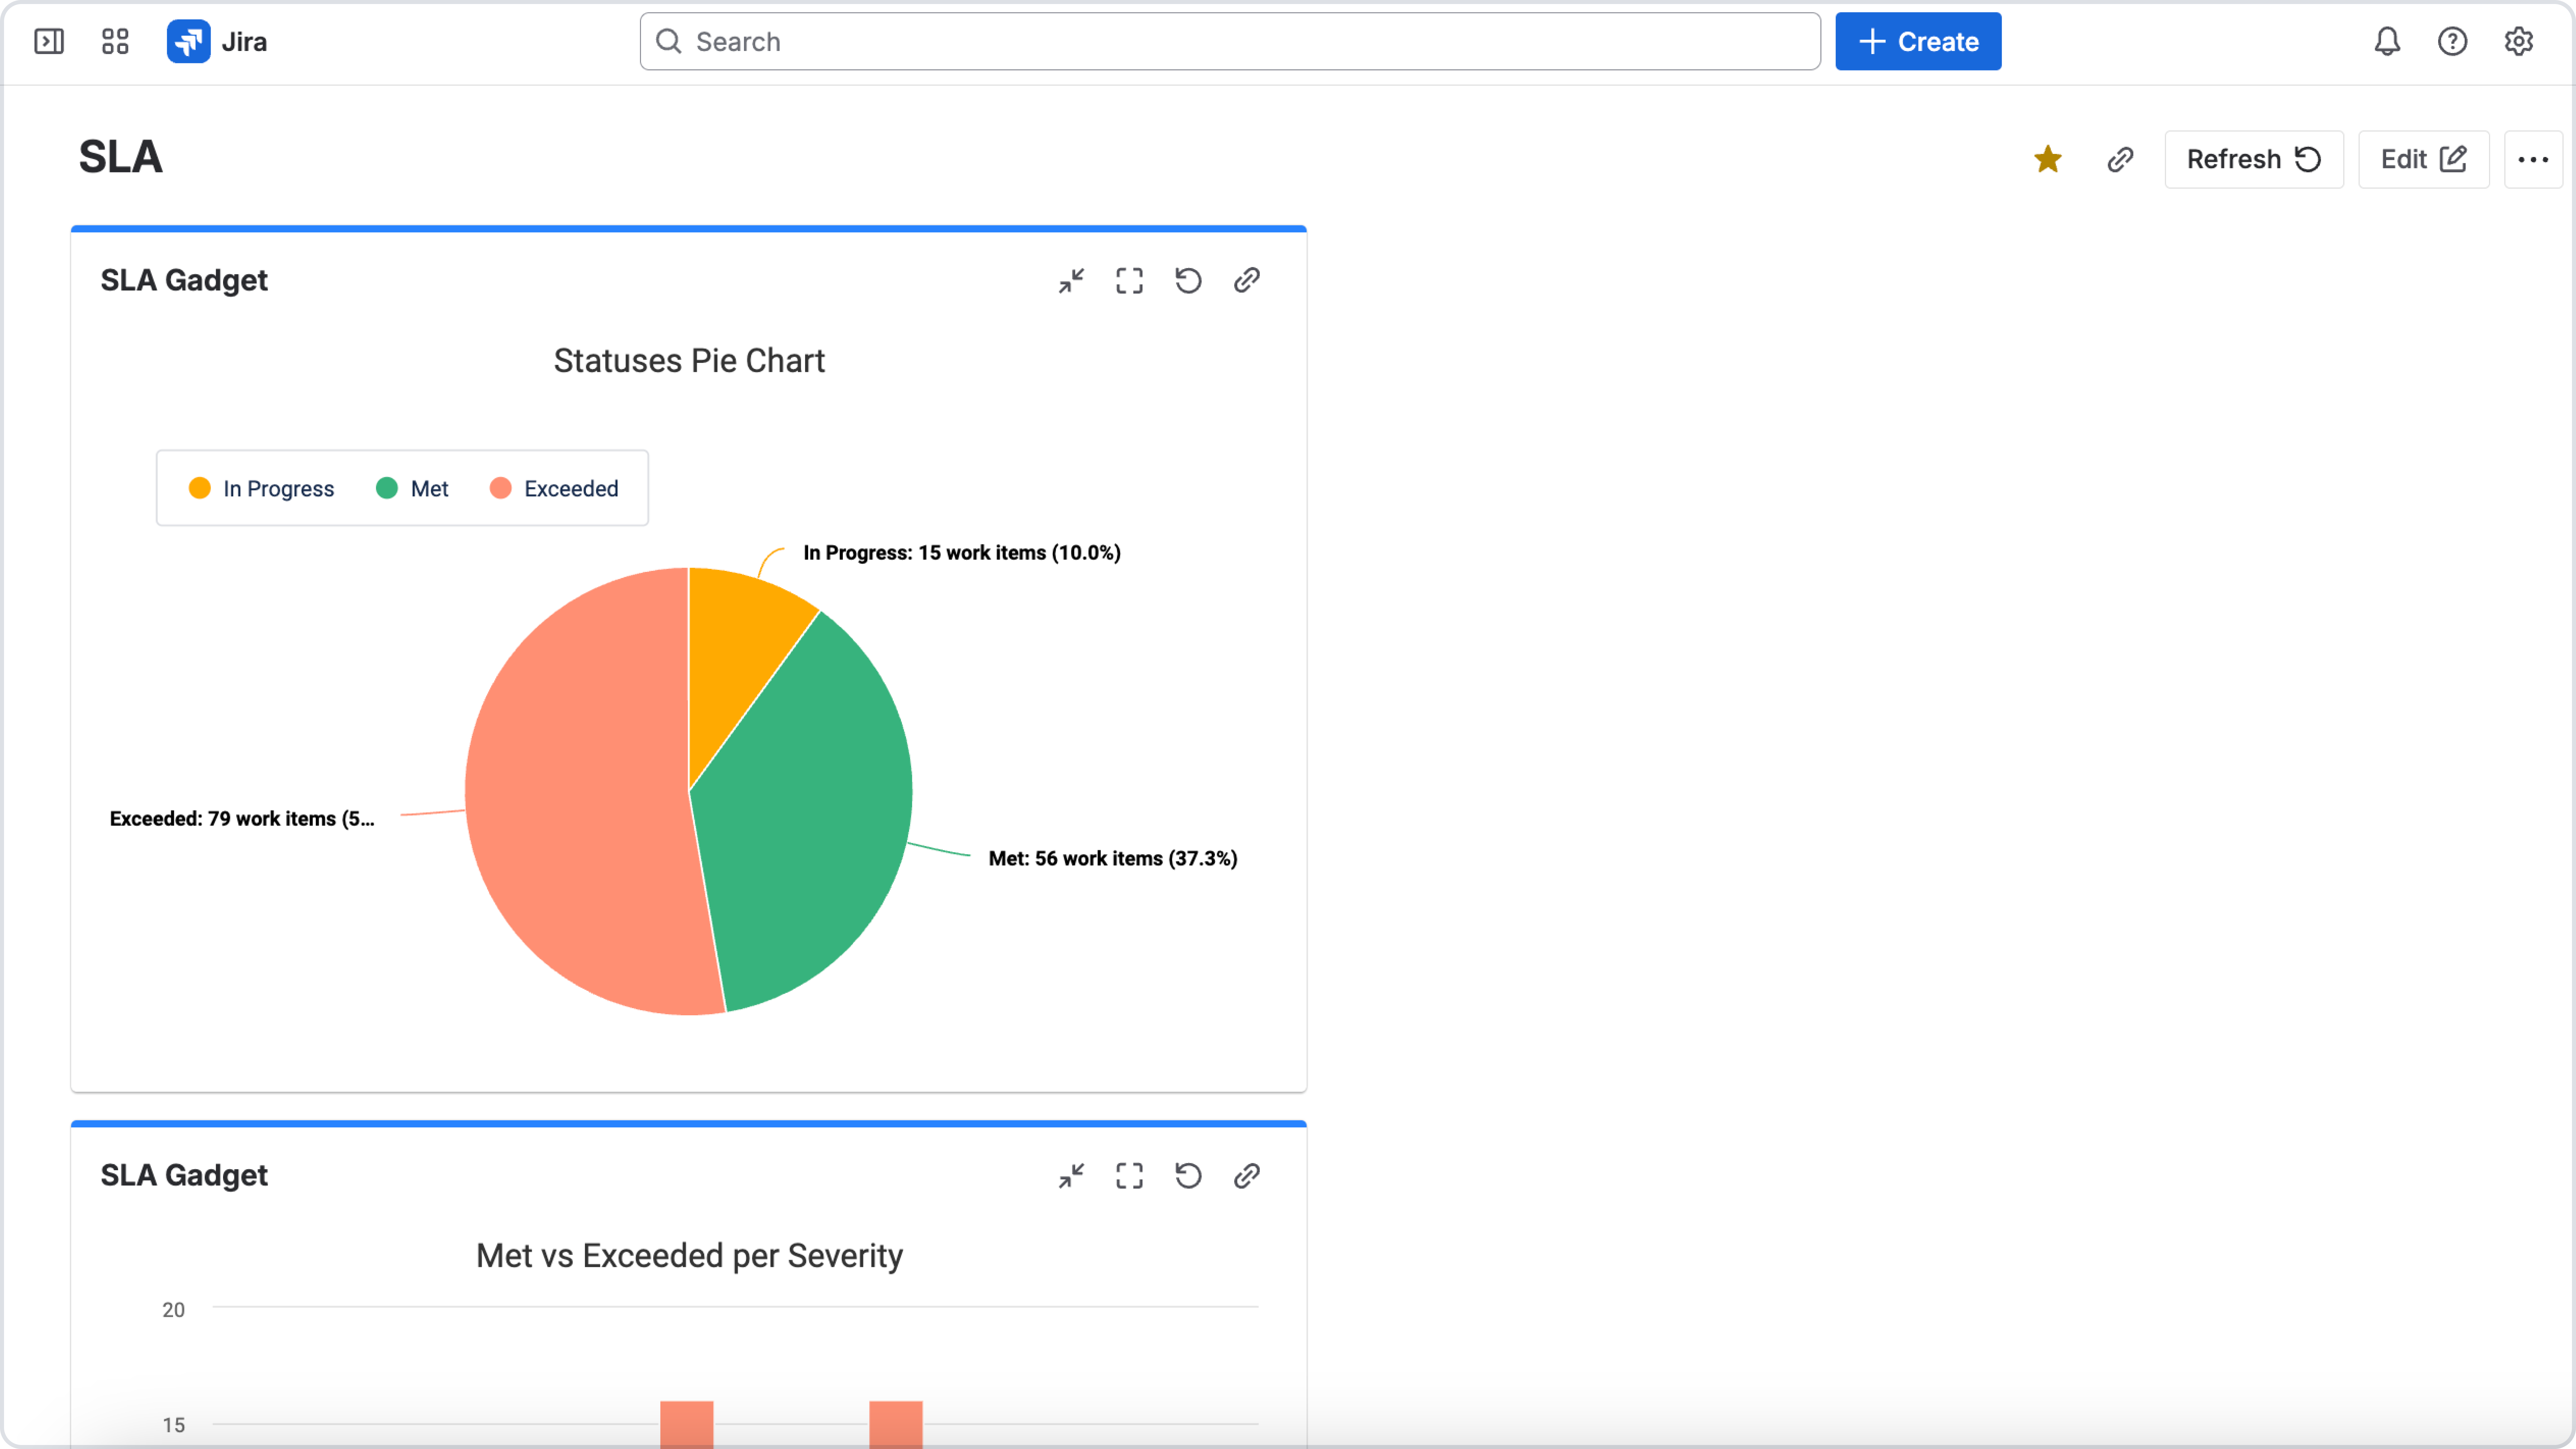
Task: Click the Create button
Action: tap(1917, 41)
